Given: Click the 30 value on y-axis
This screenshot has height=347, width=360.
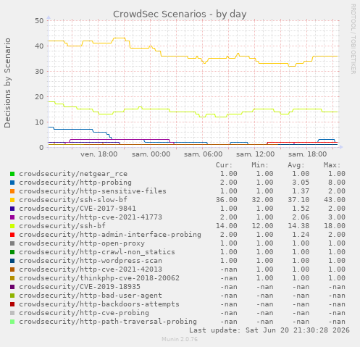Looking at the screenshot, I should [x=39, y=72].
